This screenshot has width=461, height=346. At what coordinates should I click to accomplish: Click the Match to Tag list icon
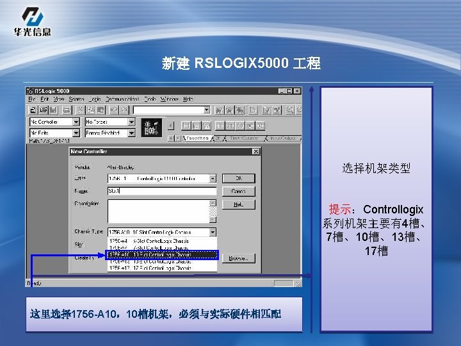coord(253,110)
